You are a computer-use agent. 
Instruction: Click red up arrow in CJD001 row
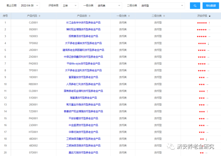point(209,23)
